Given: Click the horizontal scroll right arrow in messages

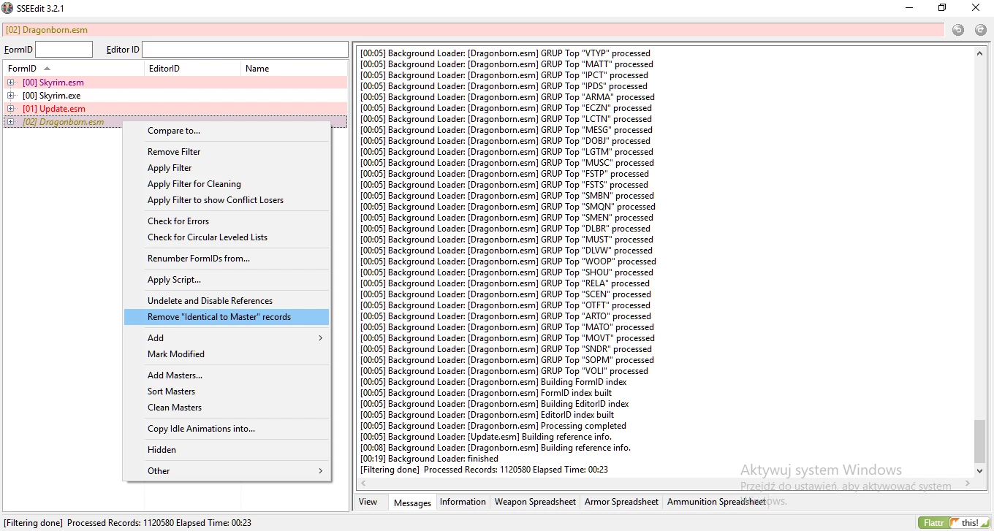Looking at the screenshot, I should click(968, 484).
